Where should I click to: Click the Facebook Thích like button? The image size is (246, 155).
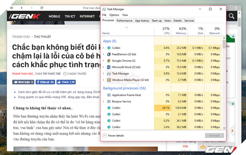[66, 82]
